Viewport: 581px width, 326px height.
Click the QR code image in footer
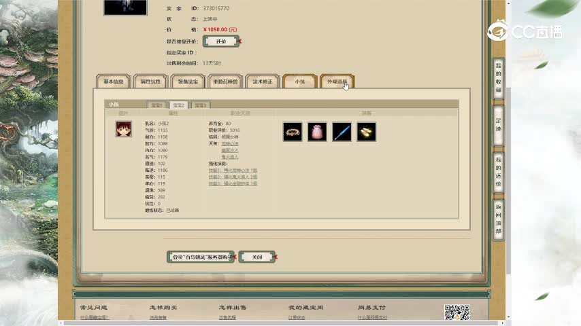point(457,312)
